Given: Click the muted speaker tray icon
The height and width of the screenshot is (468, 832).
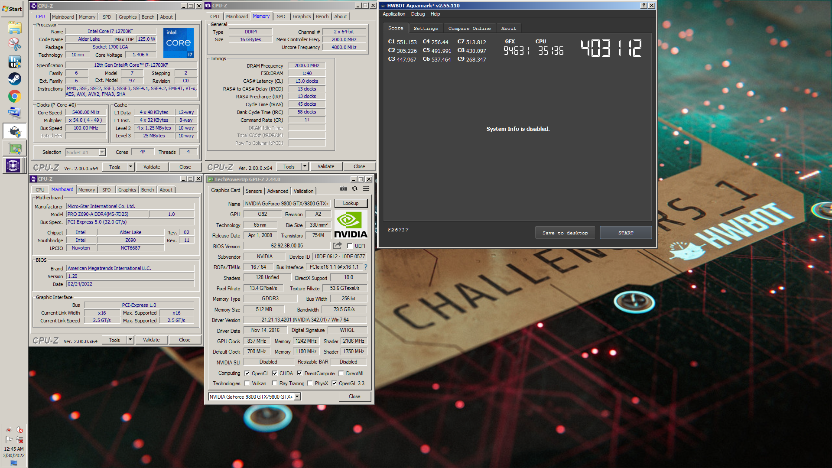Looking at the screenshot, I should click(19, 430).
